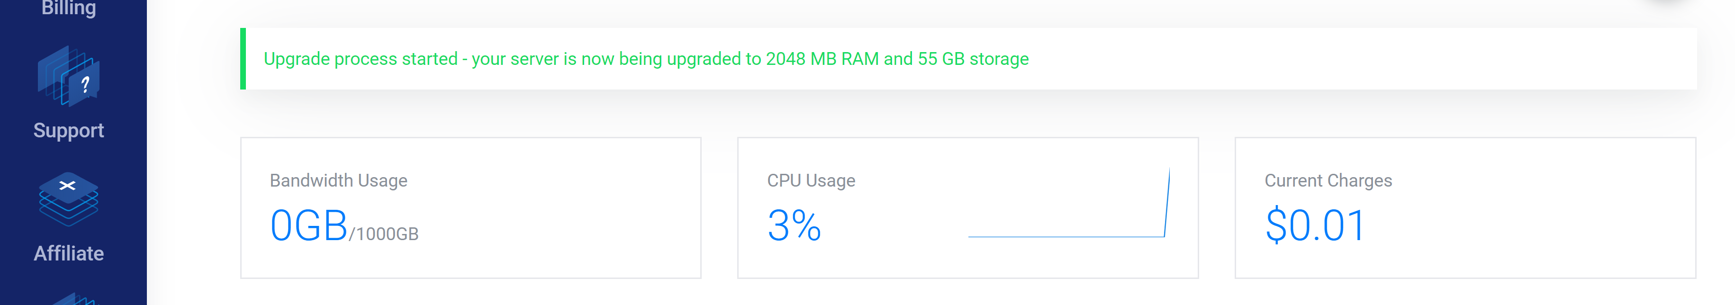Select the Current Charges heading
Screen dimensions: 1735x305
1328,180
